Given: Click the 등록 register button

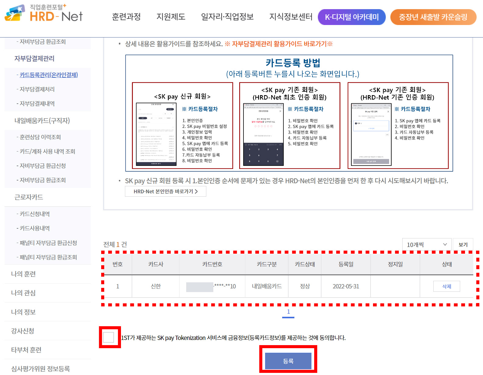Looking at the screenshot, I should [288, 361].
